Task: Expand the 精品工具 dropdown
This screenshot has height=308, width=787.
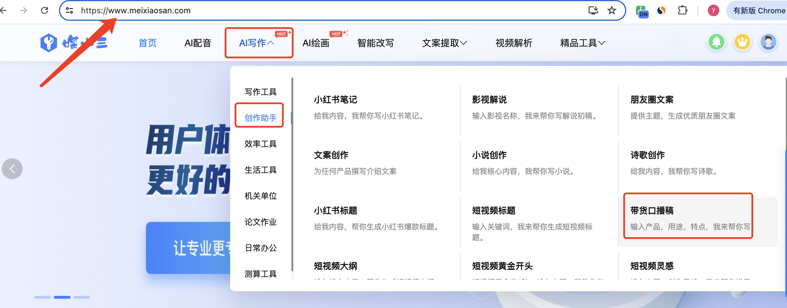Action: pos(582,43)
